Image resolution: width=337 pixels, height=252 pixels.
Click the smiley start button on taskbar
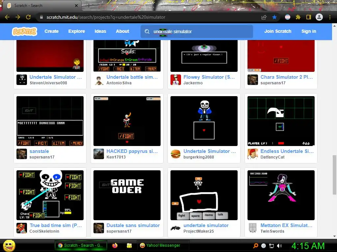(9, 245)
